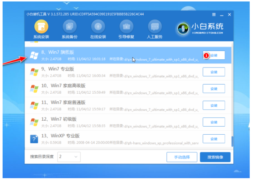Install Win7 专业版 with its 安装 button
Screen dimensions: 253x180
[214, 72]
